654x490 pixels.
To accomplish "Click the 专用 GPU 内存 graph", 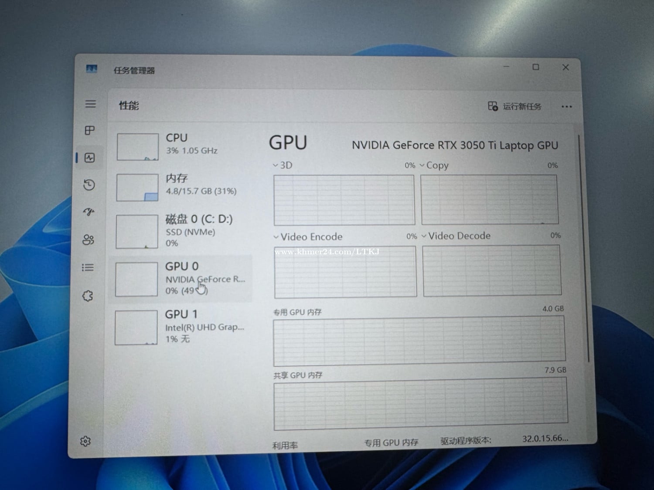I will click(x=419, y=341).
